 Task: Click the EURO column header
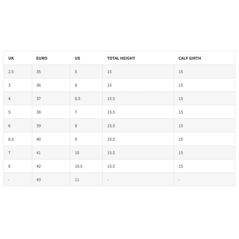pyautogui.click(x=42, y=58)
